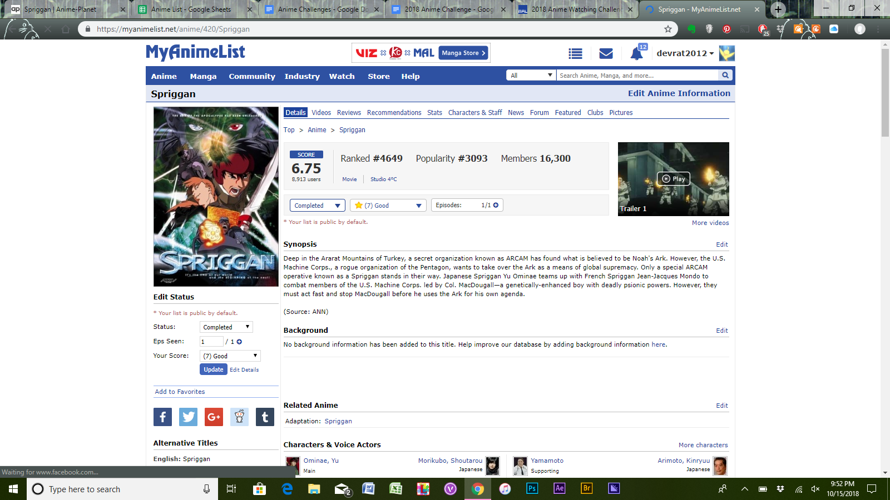Switch to the Reviews tab
The height and width of the screenshot is (500, 890).
(349, 113)
